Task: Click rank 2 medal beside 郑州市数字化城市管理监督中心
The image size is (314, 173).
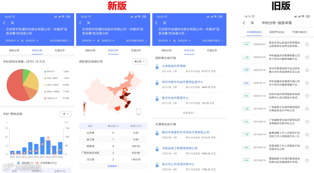Action: point(157,83)
